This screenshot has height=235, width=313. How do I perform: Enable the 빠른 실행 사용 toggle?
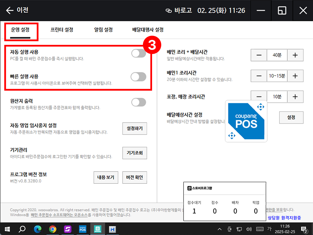click(x=138, y=77)
